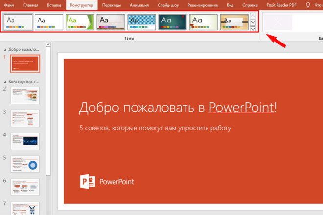
Task: Click the 'PowerPoint' text beside logo
Action: 116,182
